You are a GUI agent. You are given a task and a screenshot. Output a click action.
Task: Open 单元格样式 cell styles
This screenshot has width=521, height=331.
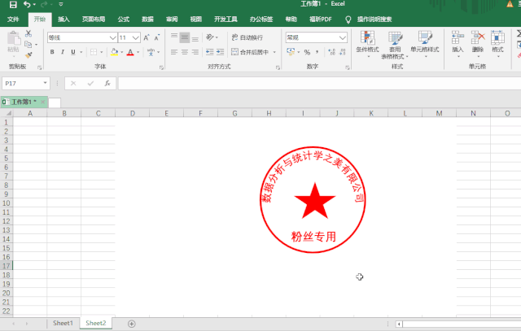[425, 43]
